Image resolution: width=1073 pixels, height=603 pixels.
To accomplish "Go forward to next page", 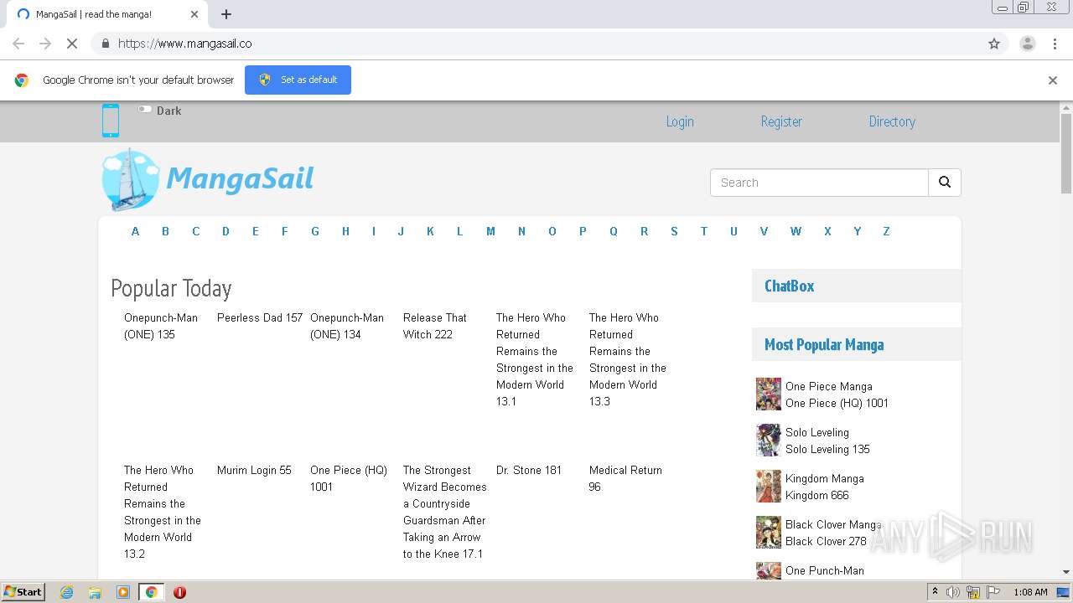I will [x=45, y=44].
